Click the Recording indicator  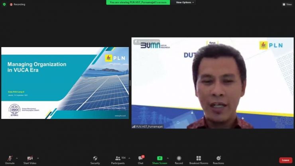click(x=18, y=4)
